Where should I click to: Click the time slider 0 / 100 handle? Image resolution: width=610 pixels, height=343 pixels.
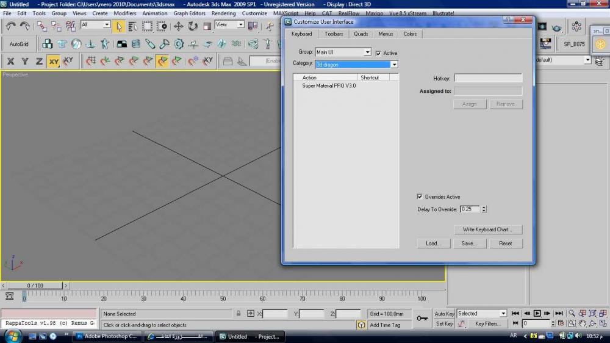(35, 286)
